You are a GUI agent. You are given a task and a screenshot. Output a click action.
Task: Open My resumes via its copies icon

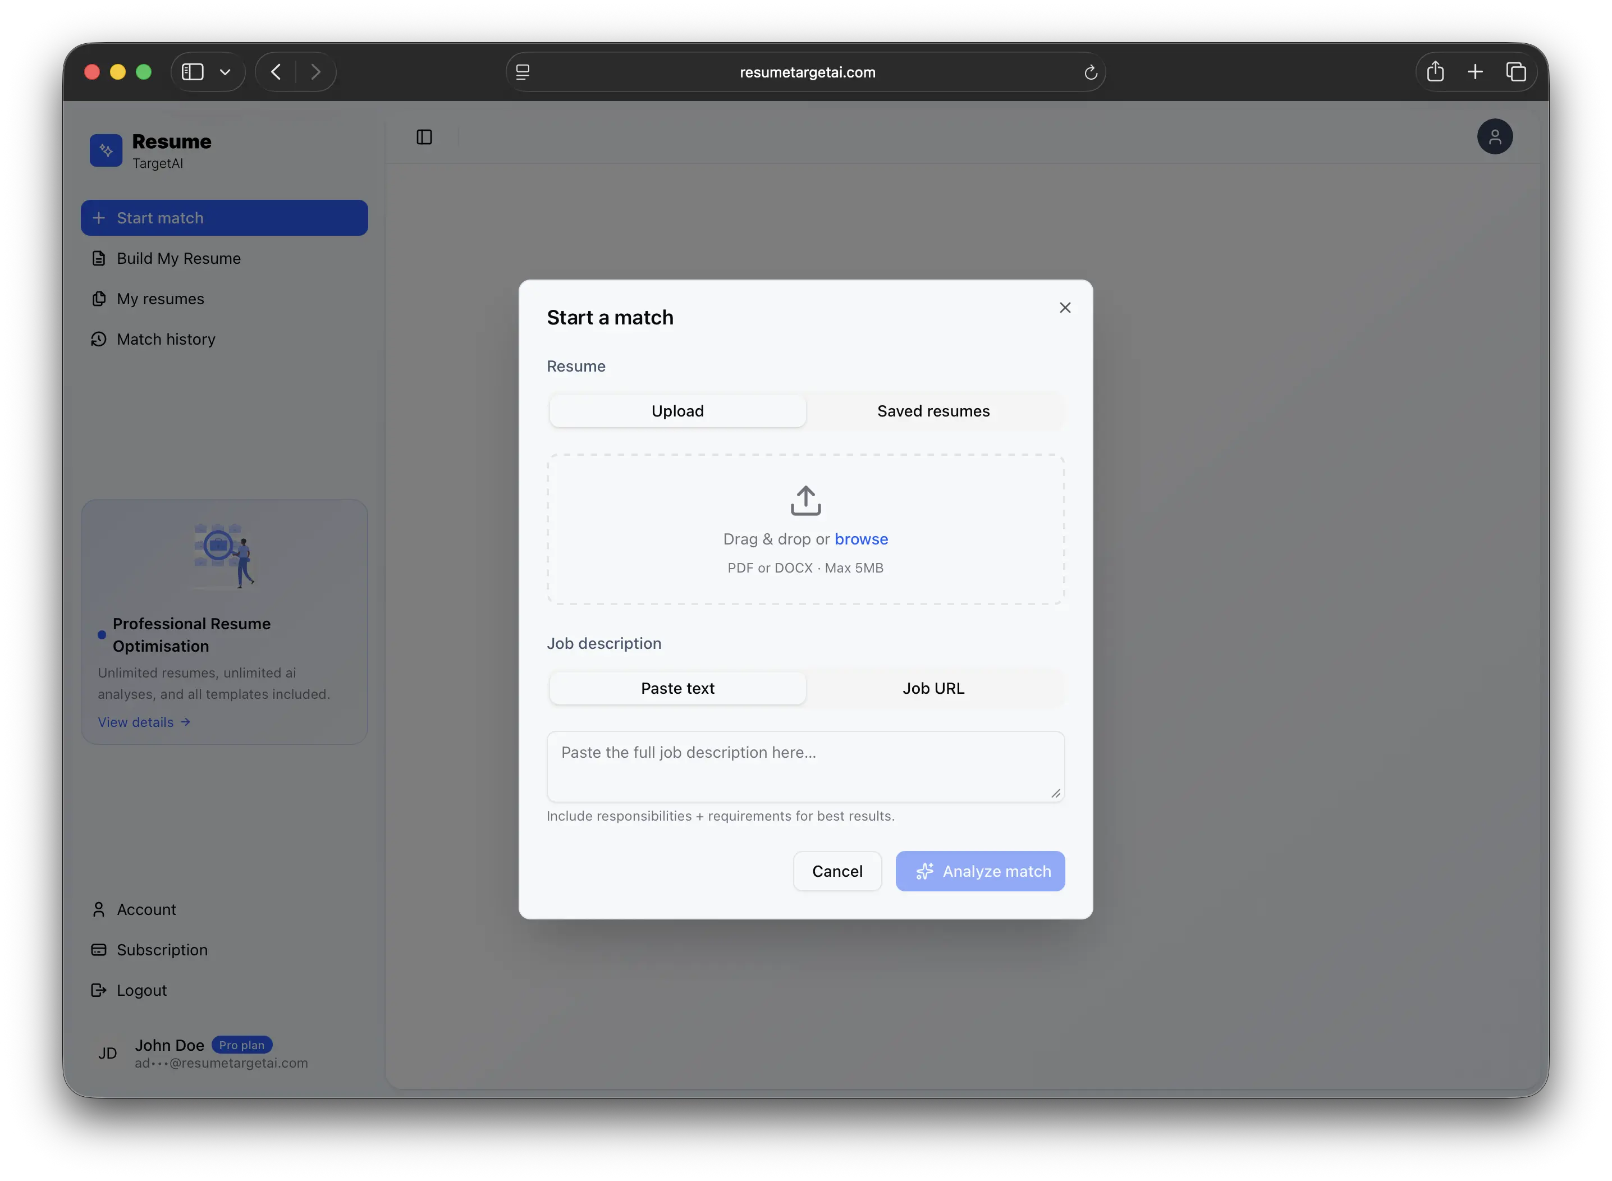tap(99, 299)
